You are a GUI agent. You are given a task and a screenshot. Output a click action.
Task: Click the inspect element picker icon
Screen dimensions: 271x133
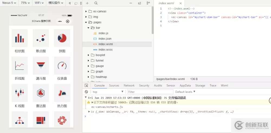coord(86,85)
